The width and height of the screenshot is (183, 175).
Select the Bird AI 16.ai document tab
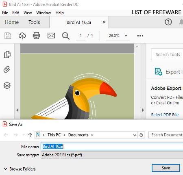tap(79, 22)
